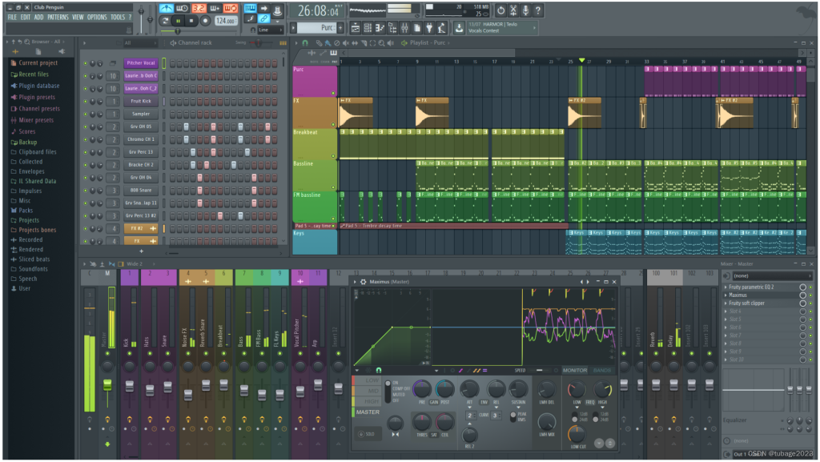Activate the Playlist Zoom tool

pos(381,42)
